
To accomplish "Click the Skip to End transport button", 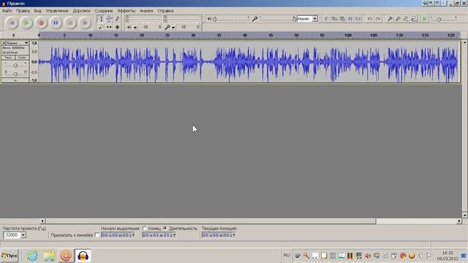I will 85,23.
